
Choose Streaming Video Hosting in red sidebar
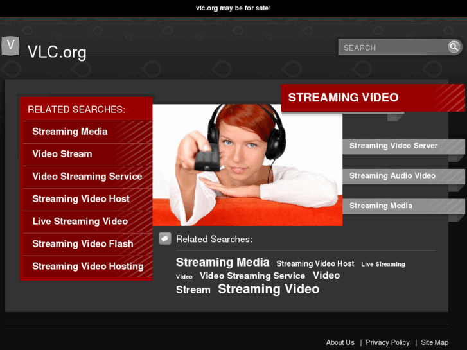click(88, 266)
